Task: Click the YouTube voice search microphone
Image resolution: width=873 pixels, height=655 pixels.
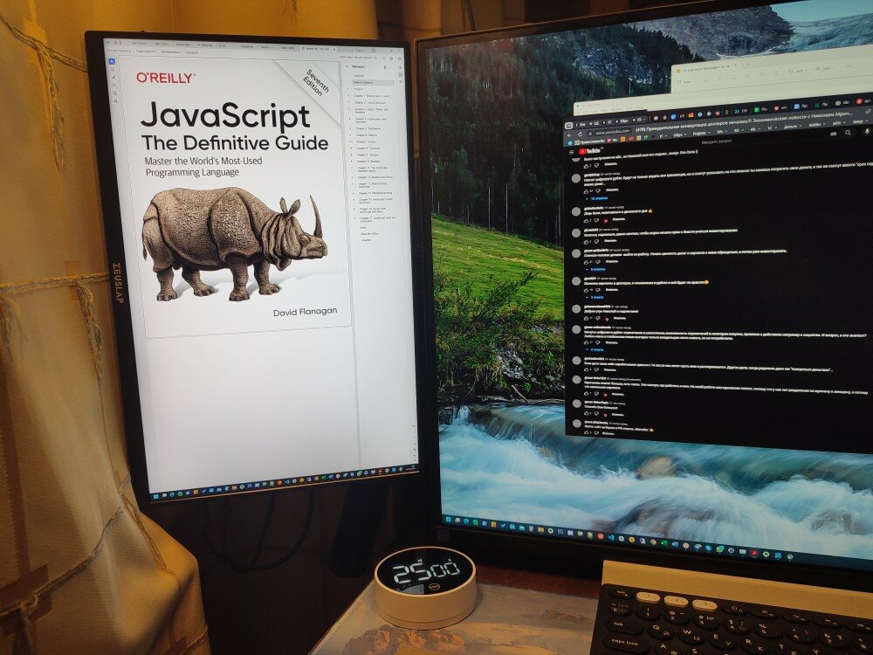Action: coord(868,132)
